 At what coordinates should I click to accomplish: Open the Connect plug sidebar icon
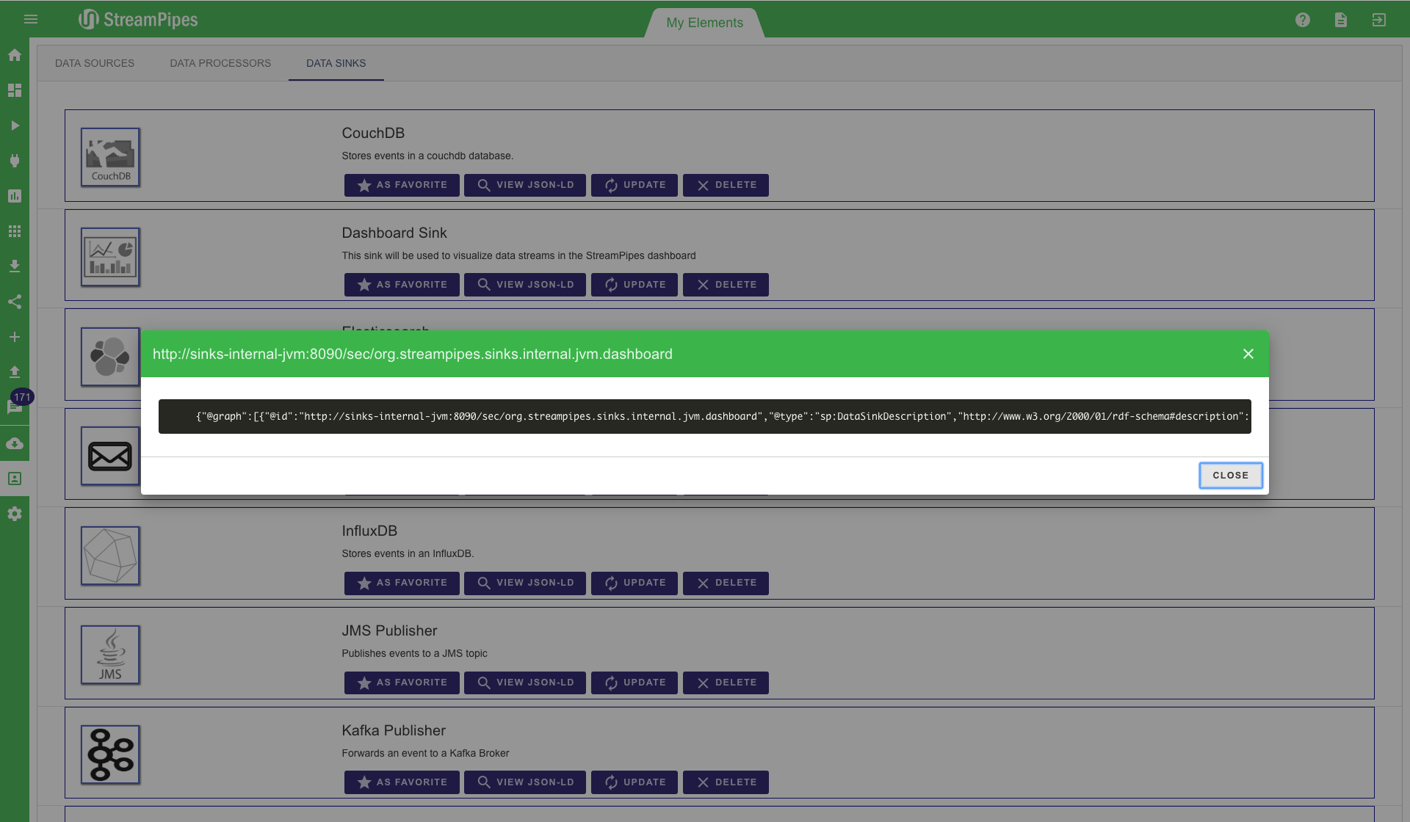point(15,161)
